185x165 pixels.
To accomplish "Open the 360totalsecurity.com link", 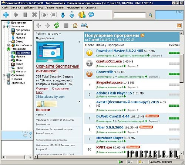I will point(50,97).
